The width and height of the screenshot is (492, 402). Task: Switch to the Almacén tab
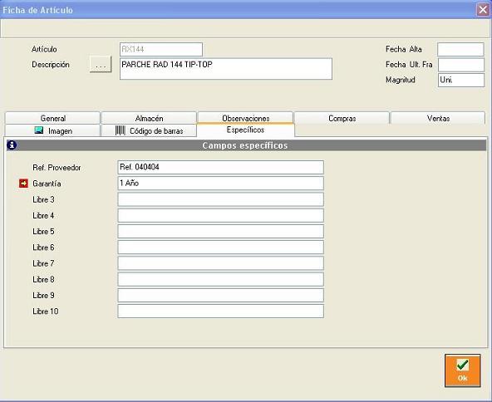point(149,118)
